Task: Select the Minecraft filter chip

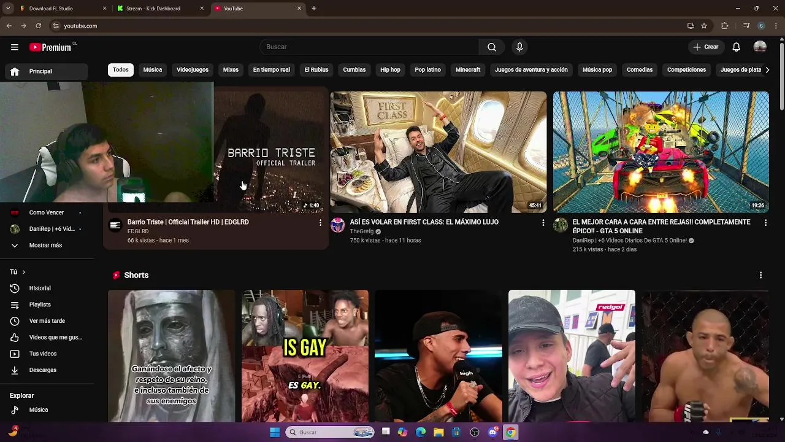Action: pyautogui.click(x=468, y=70)
